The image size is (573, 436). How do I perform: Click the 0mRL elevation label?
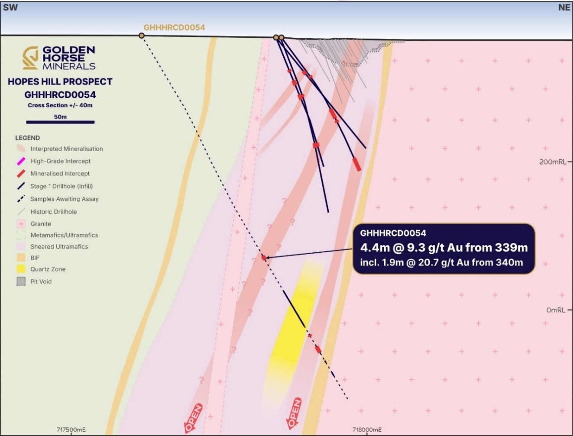point(556,310)
